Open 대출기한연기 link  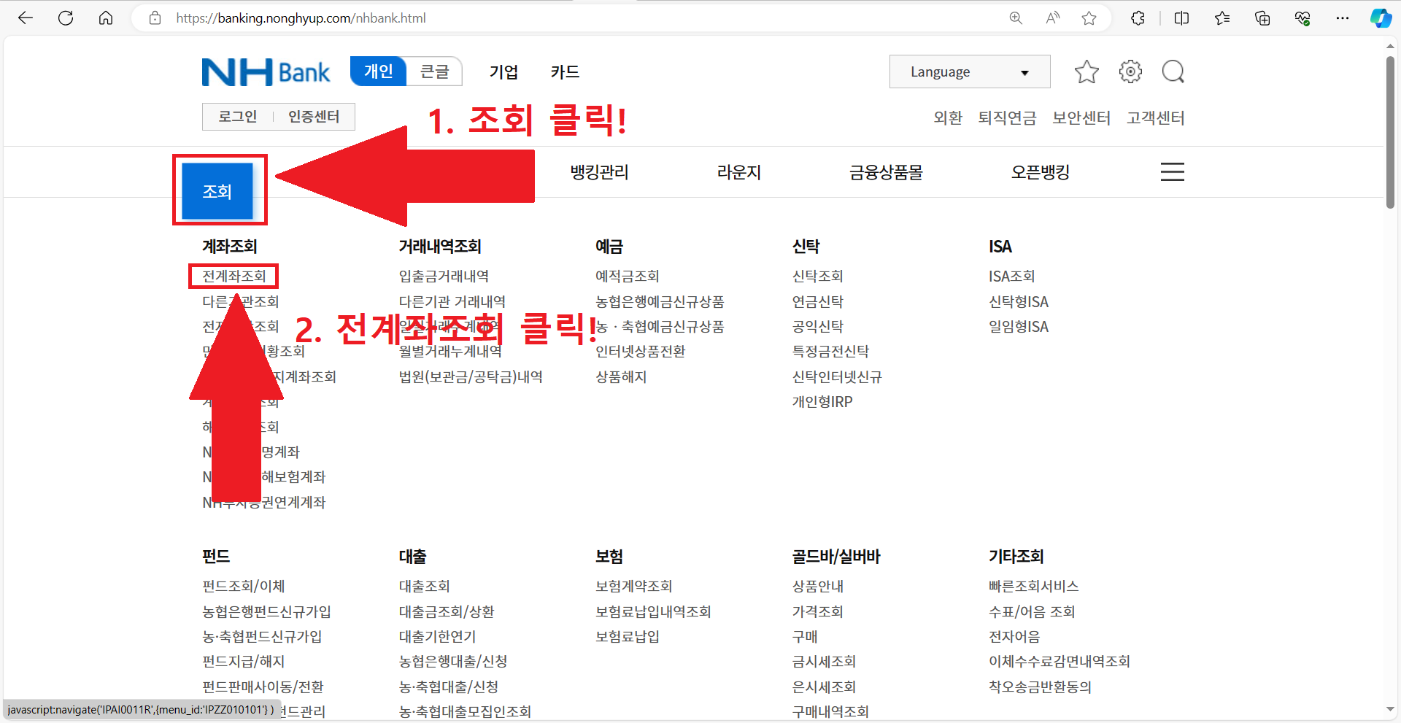(437, 637)
